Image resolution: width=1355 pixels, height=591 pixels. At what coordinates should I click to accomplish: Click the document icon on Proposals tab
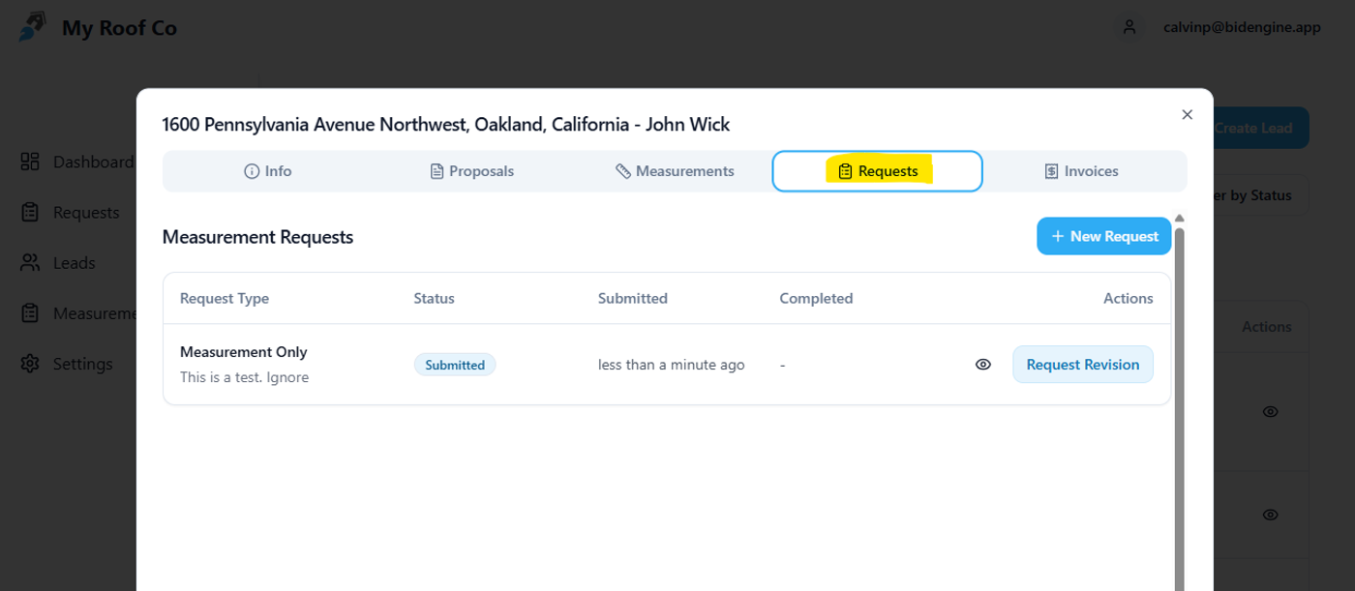coord(437,171)
